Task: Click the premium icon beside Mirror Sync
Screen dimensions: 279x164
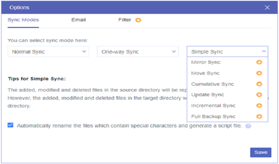Action: 259,62
